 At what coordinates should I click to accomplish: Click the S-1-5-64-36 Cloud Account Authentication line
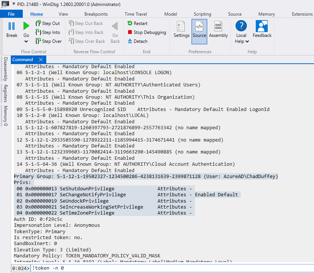coord(125,164)
